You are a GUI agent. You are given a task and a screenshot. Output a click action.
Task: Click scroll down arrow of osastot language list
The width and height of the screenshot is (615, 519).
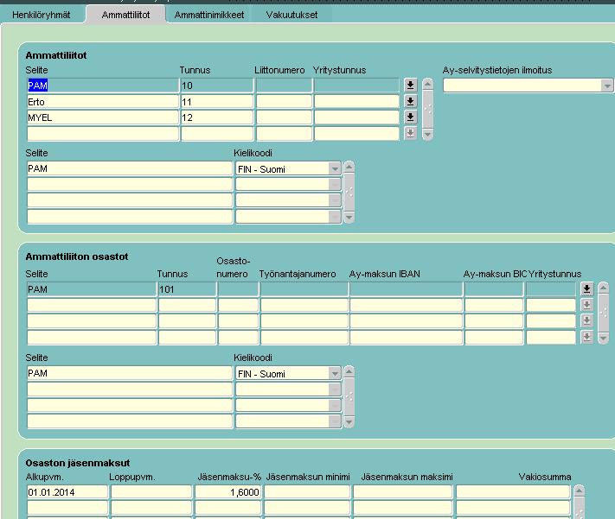click(x=349, y=422)
